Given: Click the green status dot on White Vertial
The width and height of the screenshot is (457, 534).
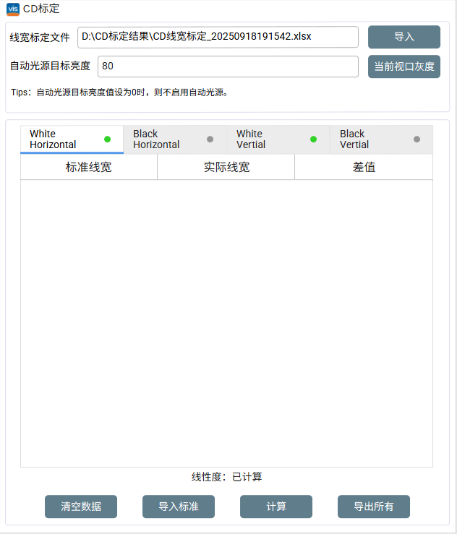Looking at the screenshot, I should click(x=314, y=139).
